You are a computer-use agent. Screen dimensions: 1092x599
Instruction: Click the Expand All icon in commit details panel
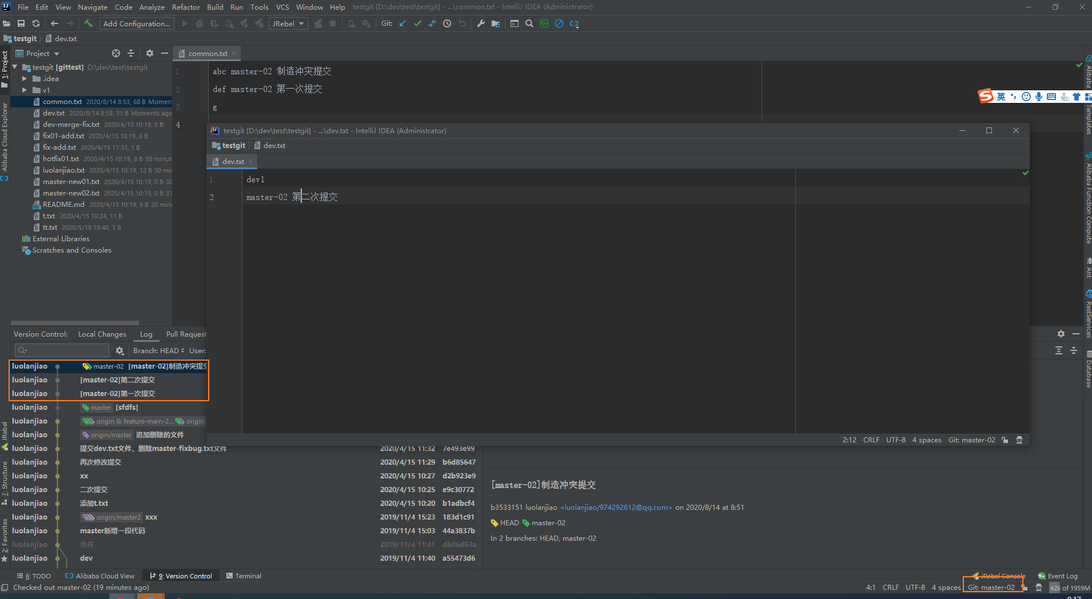point(1059,350)
